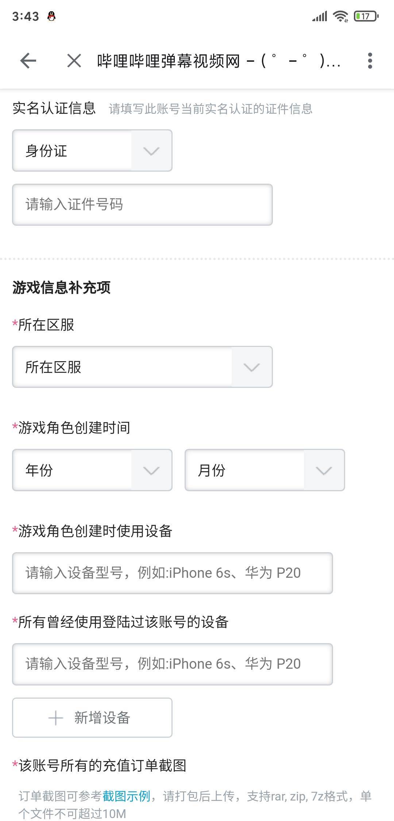Click the chevron arrow of 所在区服 box

[252, 367]
